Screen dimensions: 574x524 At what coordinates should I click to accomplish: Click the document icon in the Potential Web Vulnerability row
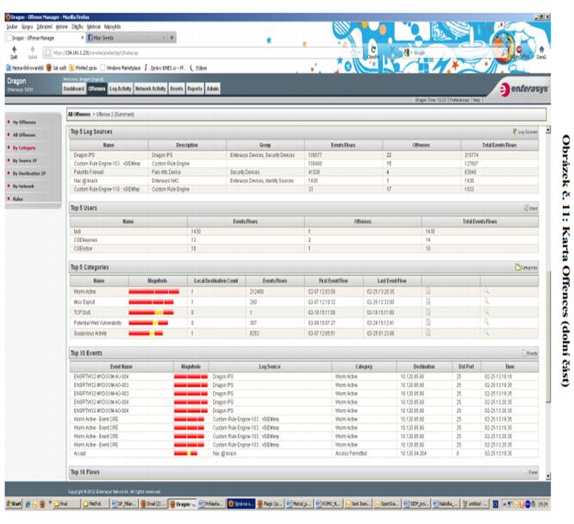(428, 322)
